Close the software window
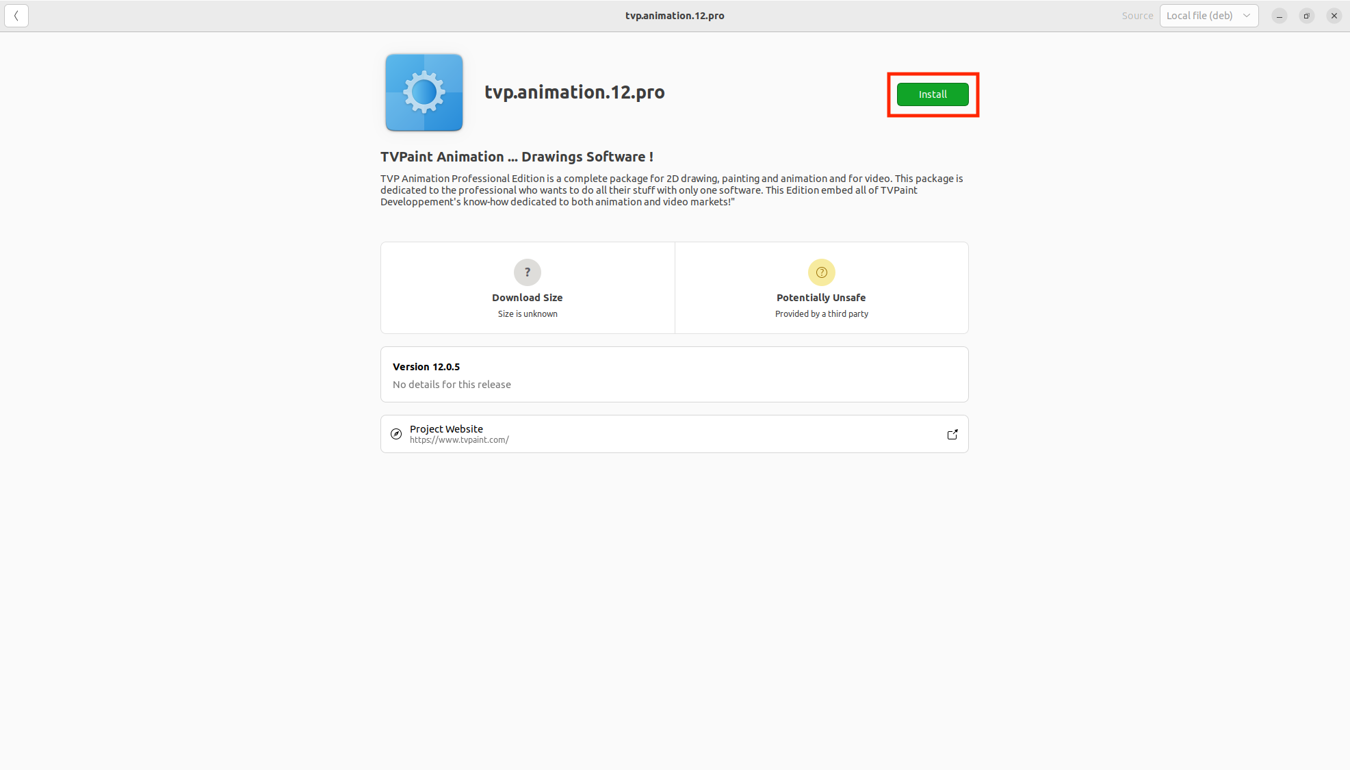Screen dimensions: 1350x770 tap(1334, 16)
